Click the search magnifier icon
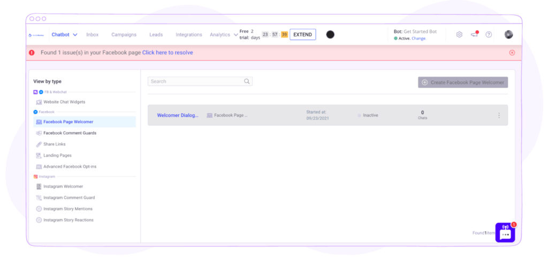Image resolution: width=548 pixels, height=260 pixels. click(x=247, y=81)
